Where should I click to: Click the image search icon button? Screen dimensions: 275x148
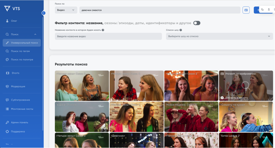(246, 10)
